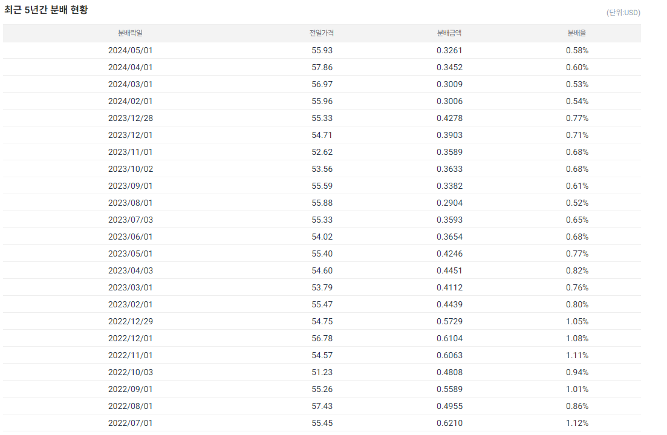Click the 분배율 column header
This screenshot has height=435, width=667.
coord(577,33)
